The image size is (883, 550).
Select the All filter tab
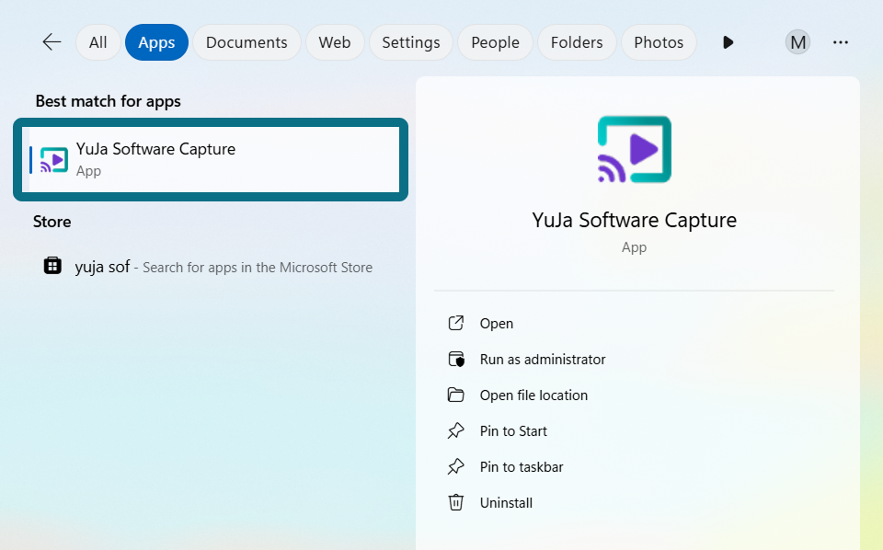(98, 42)
